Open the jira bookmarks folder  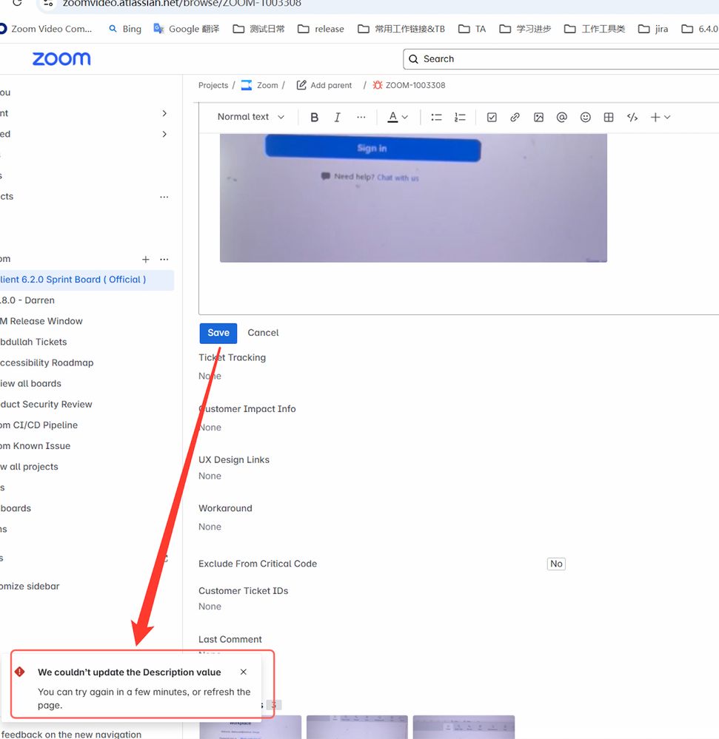tap(653, 29)
